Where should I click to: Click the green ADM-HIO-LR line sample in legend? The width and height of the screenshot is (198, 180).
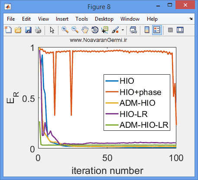(x=112, y=125)
